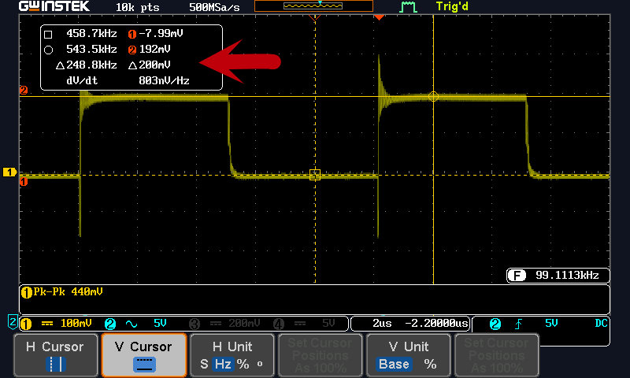Select channel 2 indicator in status bar
The image size is (630, 378).
tap(110, 324)
